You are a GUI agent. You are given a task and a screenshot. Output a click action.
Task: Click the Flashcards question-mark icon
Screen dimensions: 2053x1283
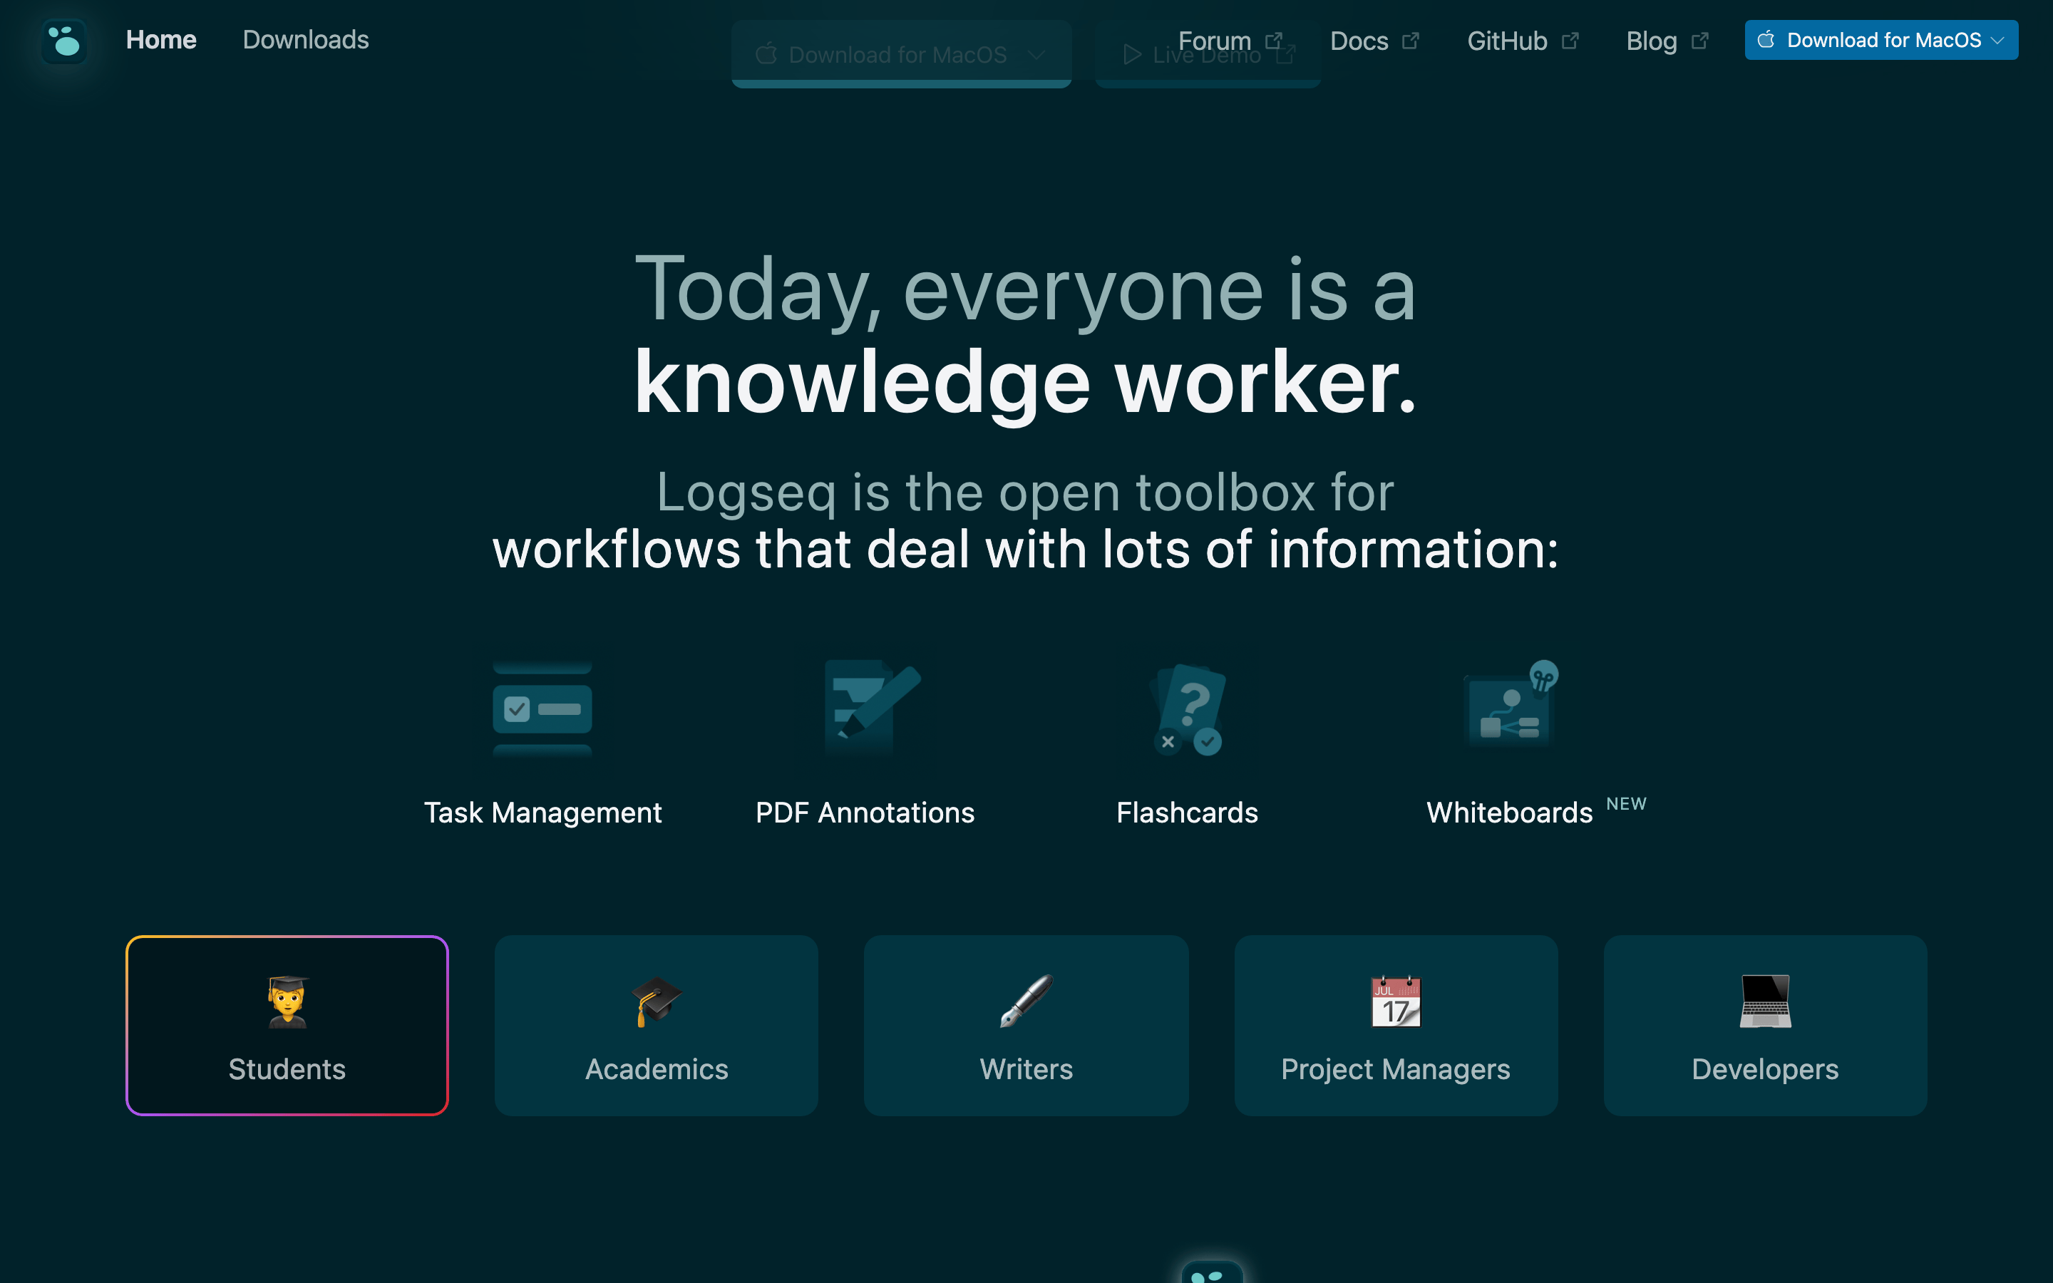tap(1188, 709)
